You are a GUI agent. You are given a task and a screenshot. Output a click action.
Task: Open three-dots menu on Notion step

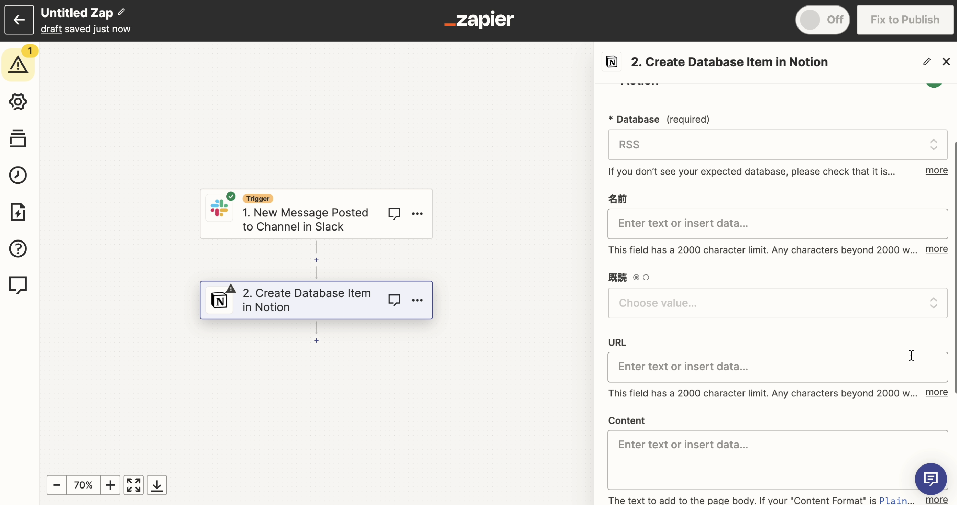[417, 300]
